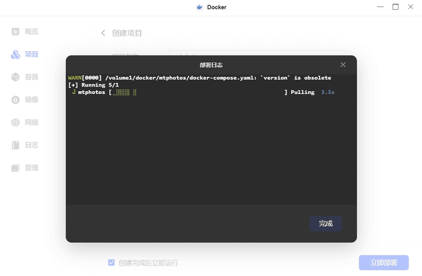Open the 日志 logs sidebar icon
This screenshot has width=422, height=276.
pos(15,145)
